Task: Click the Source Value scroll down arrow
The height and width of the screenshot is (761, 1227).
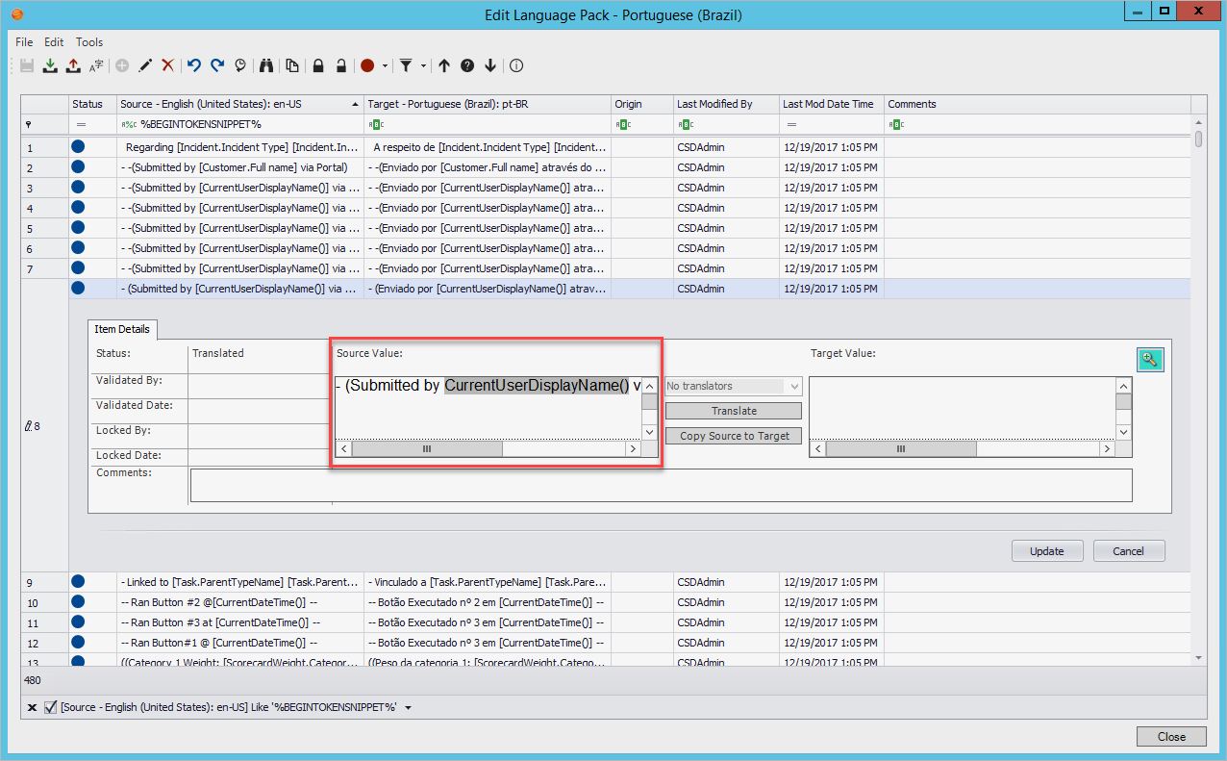Action: 650,433
